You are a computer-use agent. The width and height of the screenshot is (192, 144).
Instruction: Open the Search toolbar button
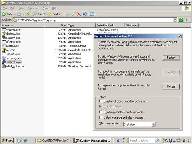point(39,14)
